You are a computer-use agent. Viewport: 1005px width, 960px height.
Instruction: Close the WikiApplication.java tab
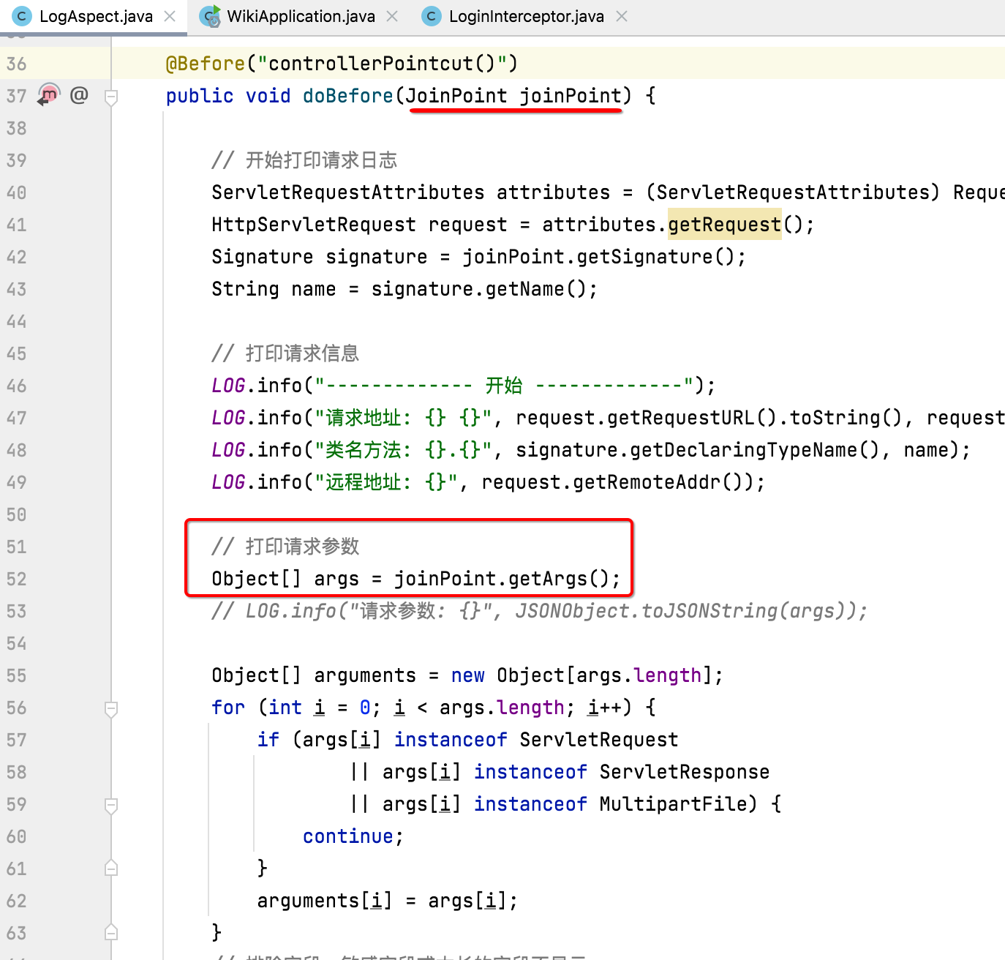point(392,16)
